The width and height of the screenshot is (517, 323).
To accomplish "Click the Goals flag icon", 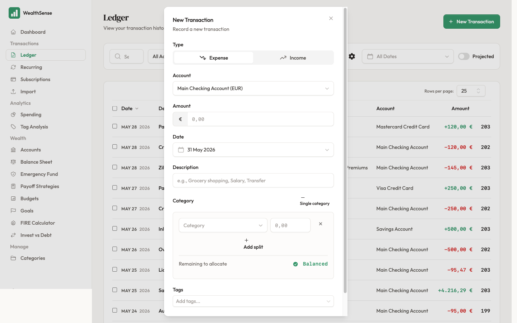I will [x=13, y=211].
